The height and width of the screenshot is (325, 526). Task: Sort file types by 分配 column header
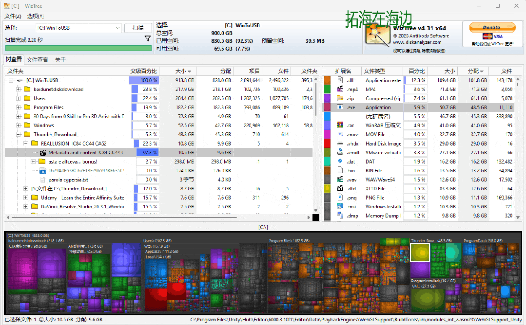(x=474, y=71)
